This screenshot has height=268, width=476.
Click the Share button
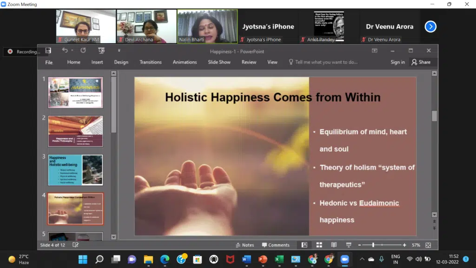pos(421,62)
